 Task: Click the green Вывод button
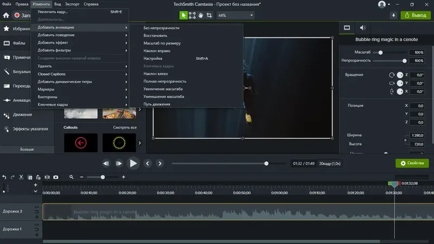tap(415, 15)
